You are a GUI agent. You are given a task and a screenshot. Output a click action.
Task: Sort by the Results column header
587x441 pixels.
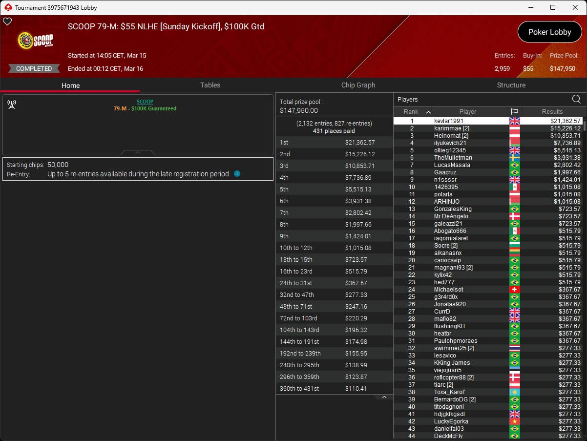pos(552,112)
